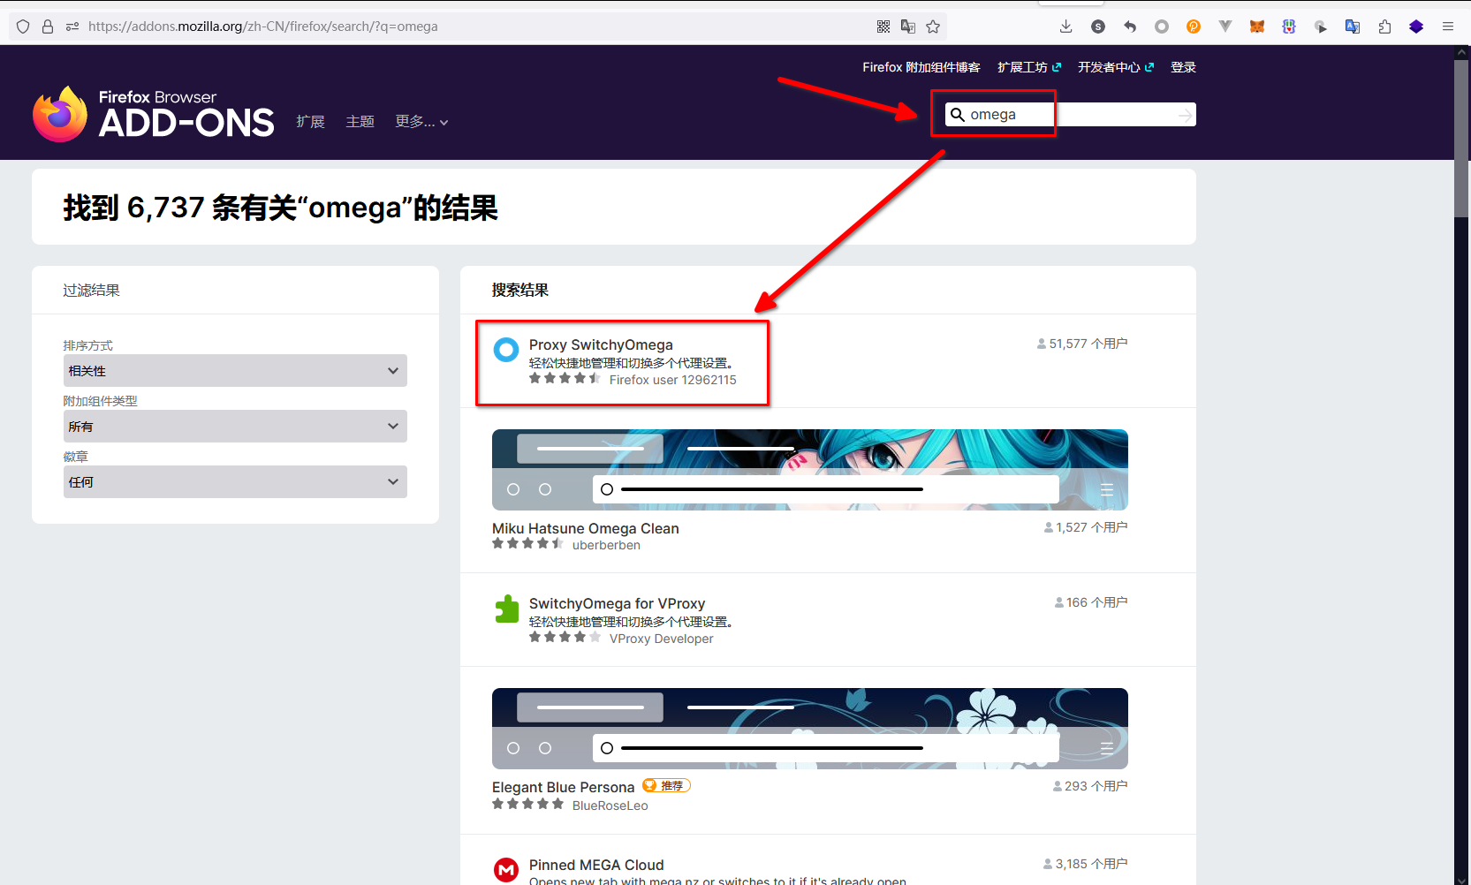The image size is (1471, 885).
Task: Expand the add-on type dropdown
Action: 235,427
